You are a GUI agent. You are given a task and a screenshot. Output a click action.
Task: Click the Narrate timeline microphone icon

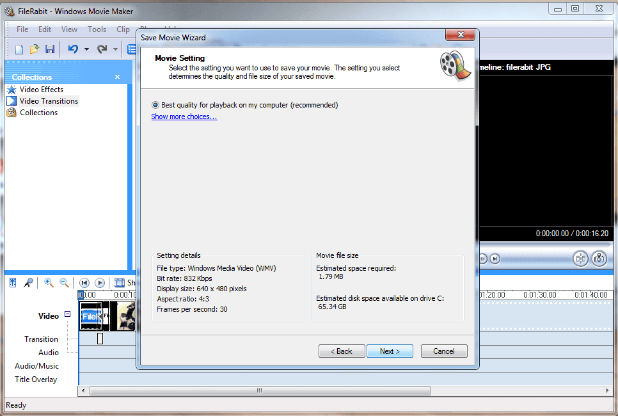point(28,282)
